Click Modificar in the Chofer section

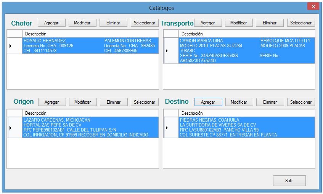pos(82,23)
